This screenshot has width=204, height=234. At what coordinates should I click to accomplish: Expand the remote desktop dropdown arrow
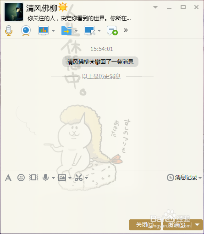pos(99,31)
